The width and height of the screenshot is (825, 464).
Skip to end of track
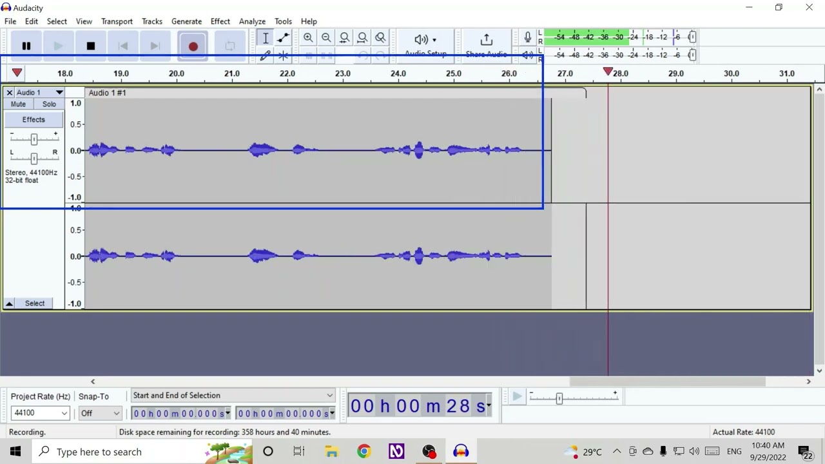coord(155,46)
